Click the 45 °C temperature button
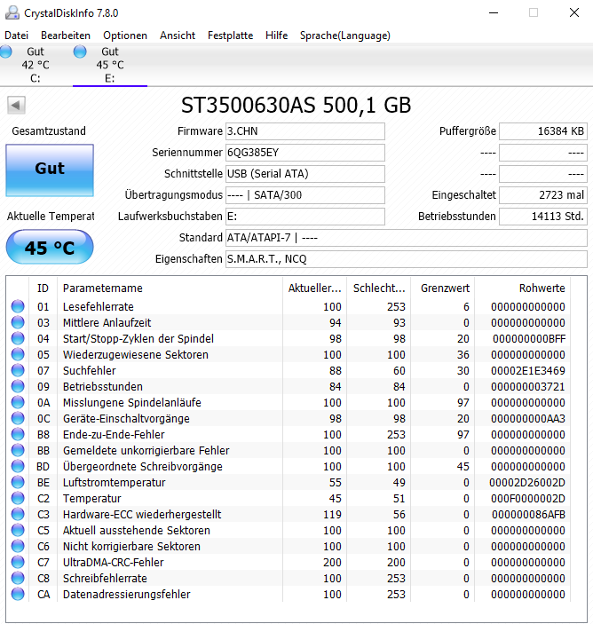The height and width of the screenshot is (624, 593). point(50,247)
